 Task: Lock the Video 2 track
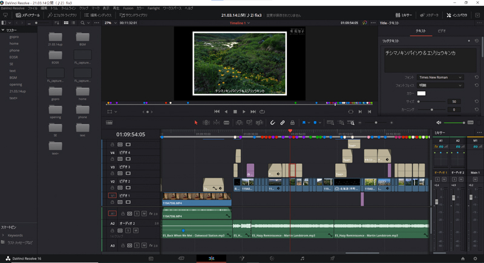tap(112, 188)
